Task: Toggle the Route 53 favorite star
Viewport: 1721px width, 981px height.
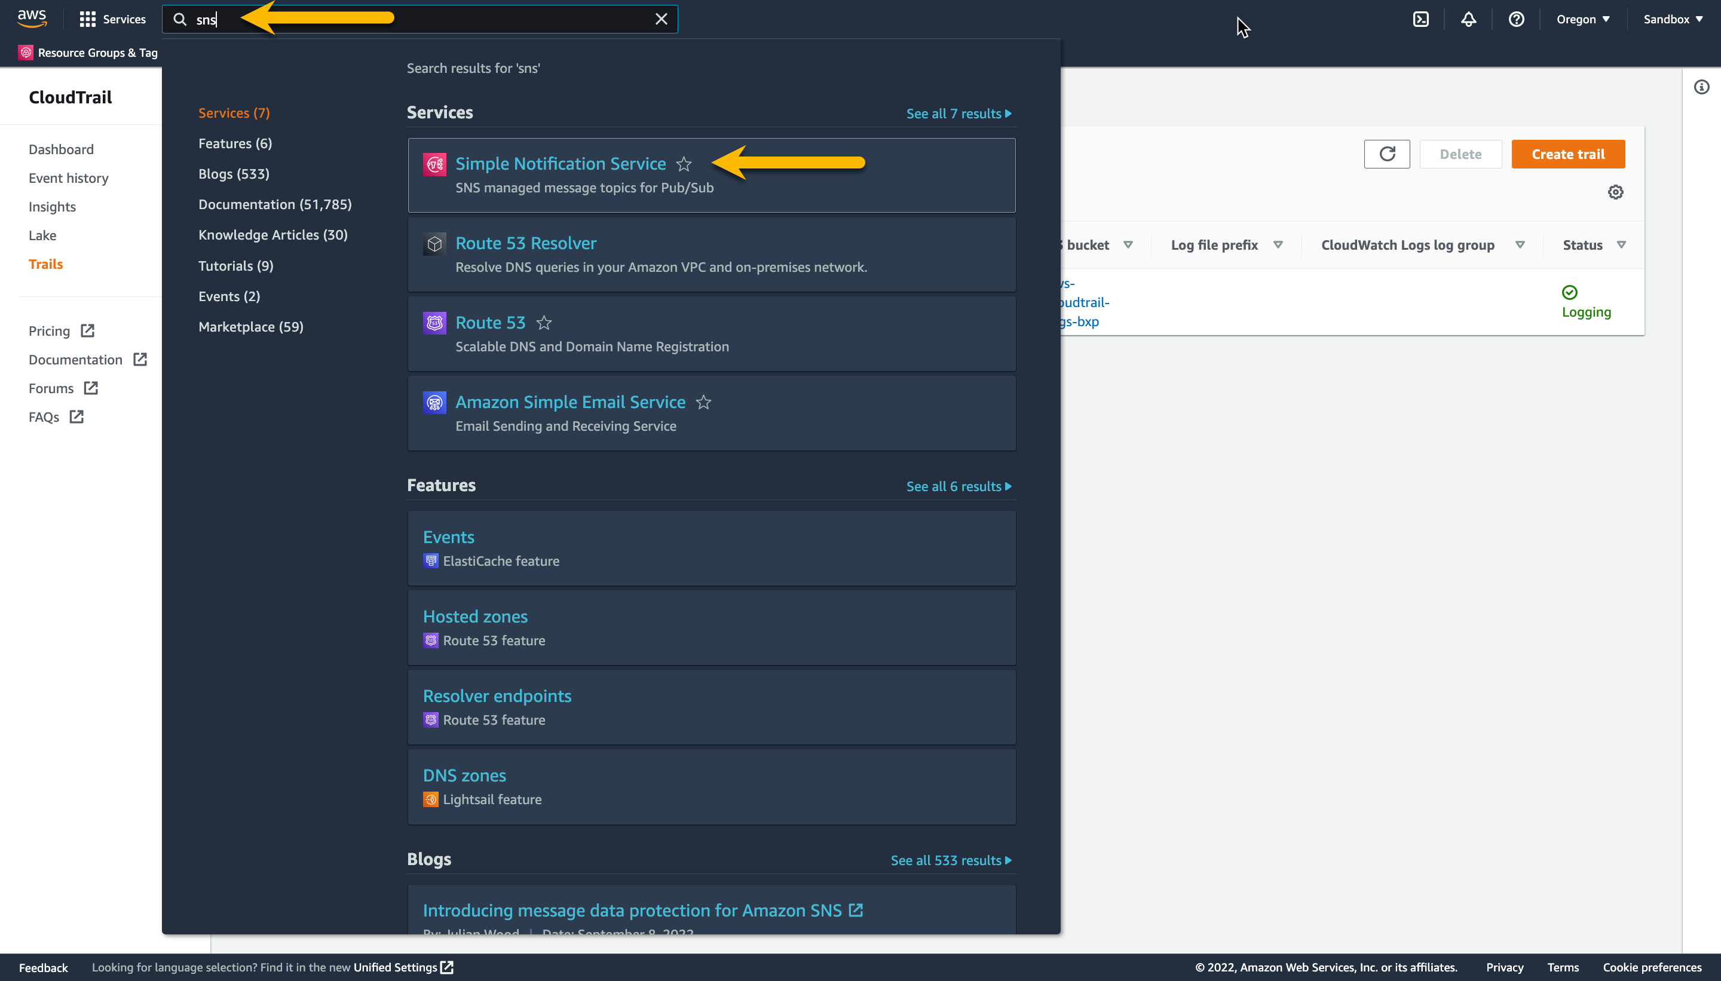Action: tap(544, 323)
